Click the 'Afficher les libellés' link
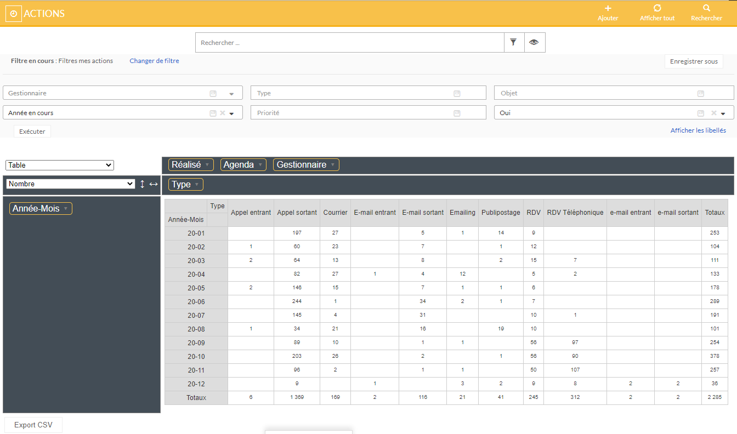737x434 pixels. [698, 130]
